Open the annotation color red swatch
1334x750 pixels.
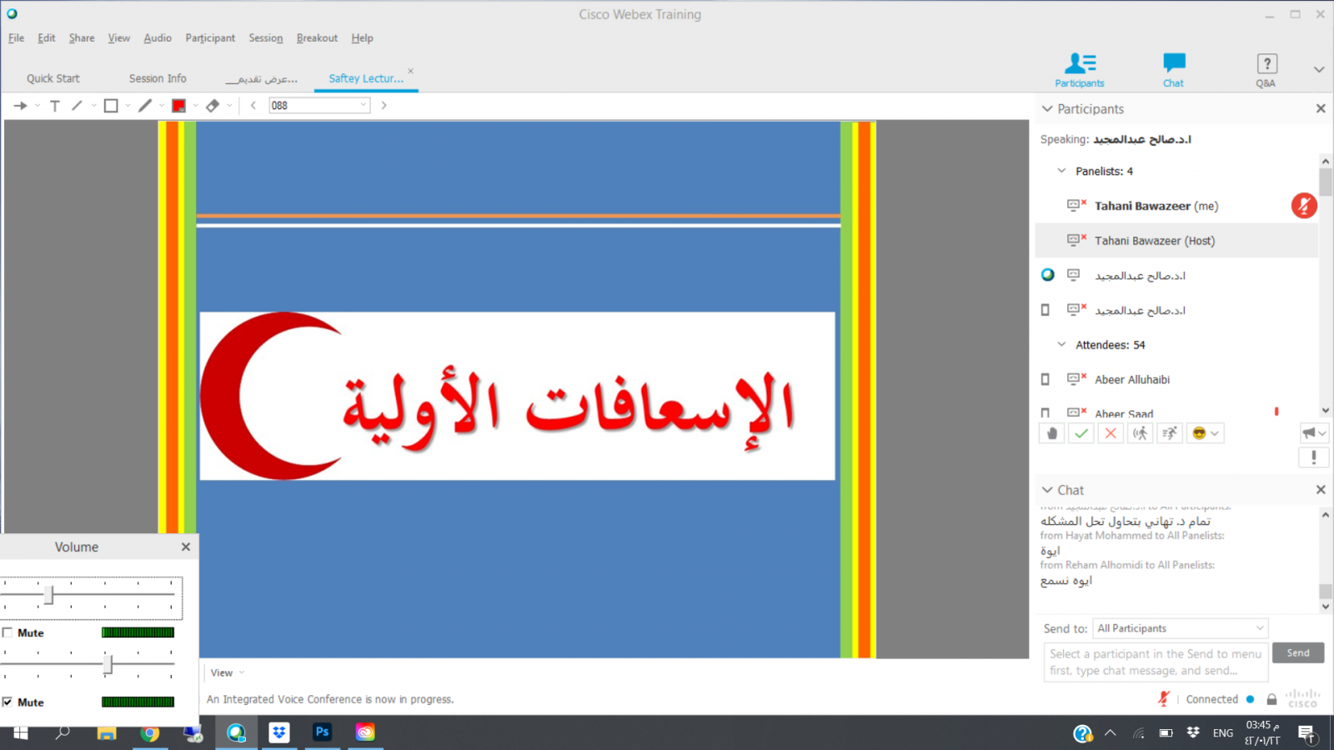tap(178, 106)
